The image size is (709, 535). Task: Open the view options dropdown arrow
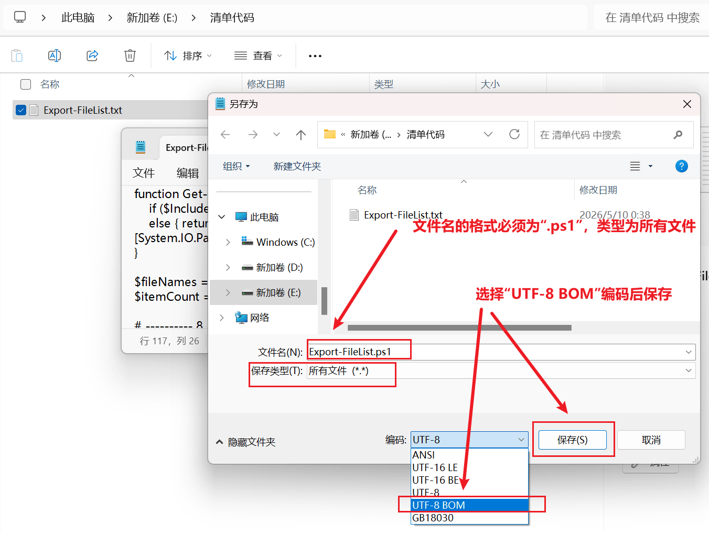click(650, 166)
